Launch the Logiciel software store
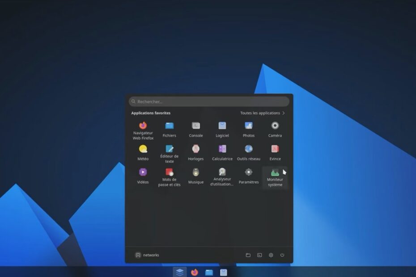The height and width of the screenshot is (277, 416). [x=222, y=126]
